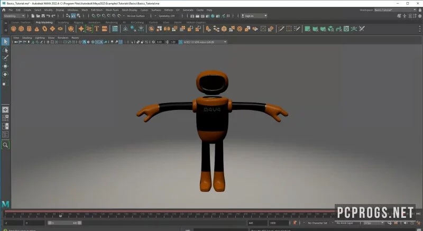Click the Target Weld shelf icon

pos(289,29)
